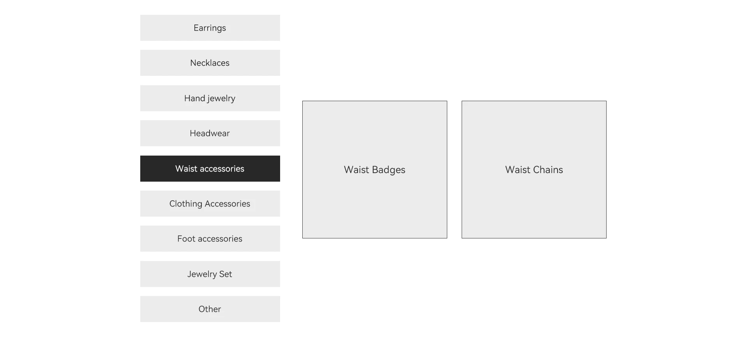This screenshot has width=748, height=338.
Task: Open Clothing Accessories category
Action: pos(210,204)
